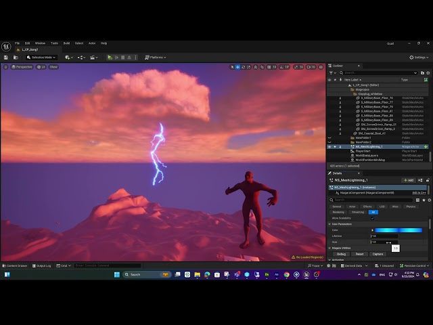Open the Settings menu at top right
The height and width of the screenshot is (325, 433).
(419, 58)
